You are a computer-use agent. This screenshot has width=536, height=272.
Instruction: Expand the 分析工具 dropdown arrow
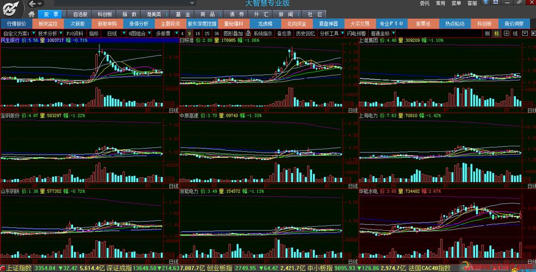[342, 33]
